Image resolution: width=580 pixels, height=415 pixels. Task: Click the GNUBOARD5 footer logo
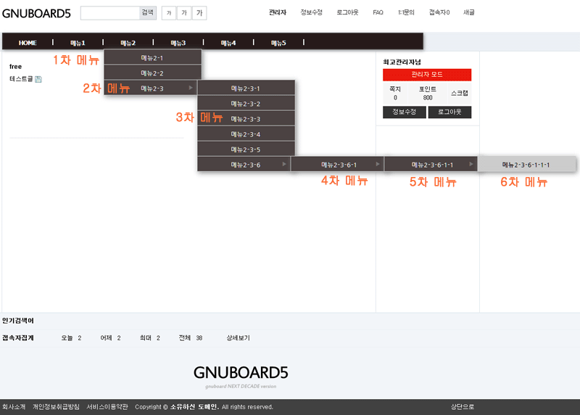coord(241,373)
